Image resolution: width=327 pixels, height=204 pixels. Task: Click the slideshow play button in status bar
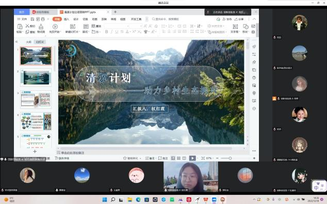192,158
